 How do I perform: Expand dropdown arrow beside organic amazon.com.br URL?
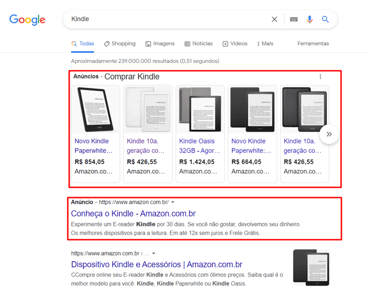(154, 253)
